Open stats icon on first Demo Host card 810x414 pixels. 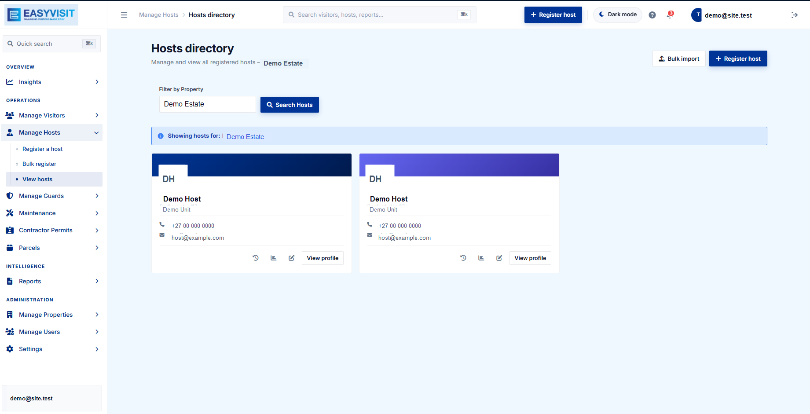[x=273, y=258]
